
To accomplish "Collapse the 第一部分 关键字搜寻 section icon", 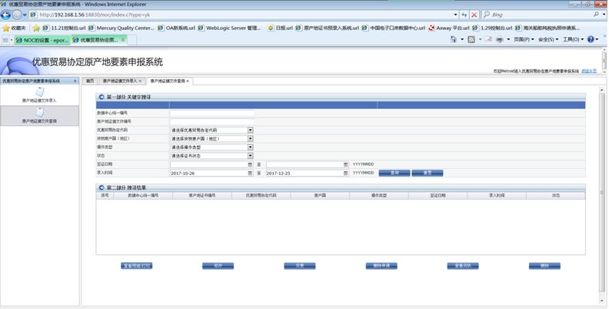I will point(101,97).
